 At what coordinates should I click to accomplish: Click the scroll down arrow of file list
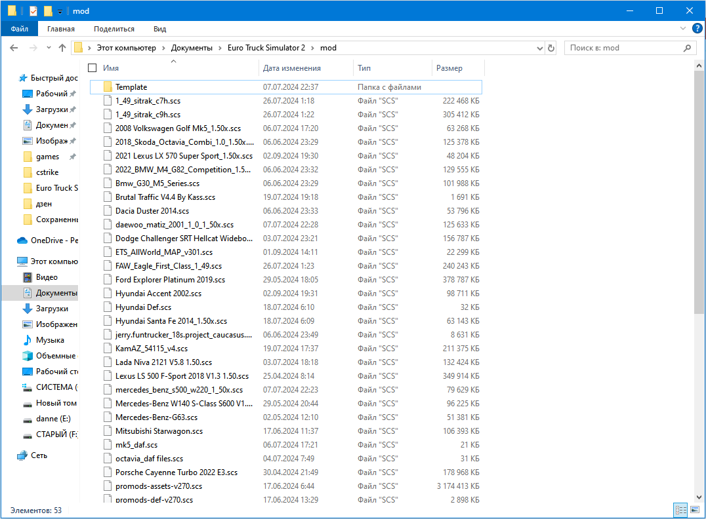(699, 497)
